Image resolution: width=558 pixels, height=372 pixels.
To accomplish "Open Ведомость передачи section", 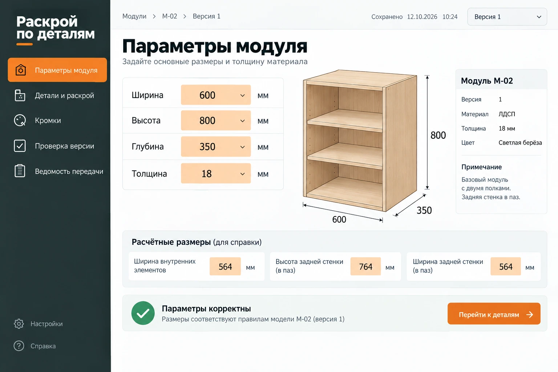I will [57, 171].
